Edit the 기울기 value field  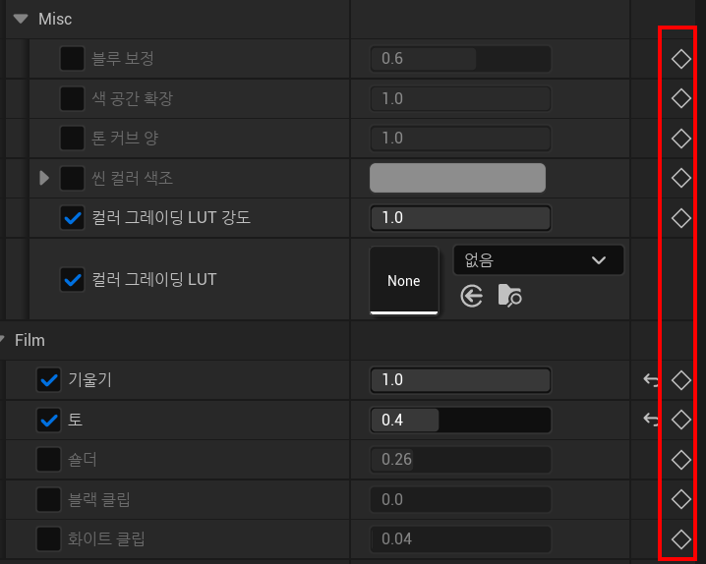point(460,380)
